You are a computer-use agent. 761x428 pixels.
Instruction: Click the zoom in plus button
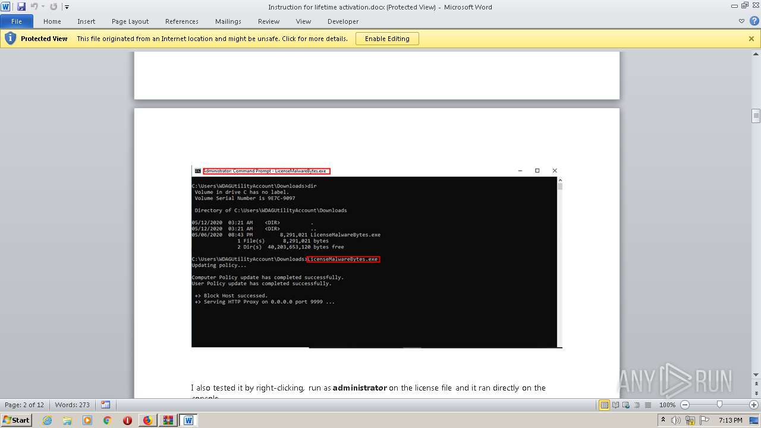tap(753, 405)
